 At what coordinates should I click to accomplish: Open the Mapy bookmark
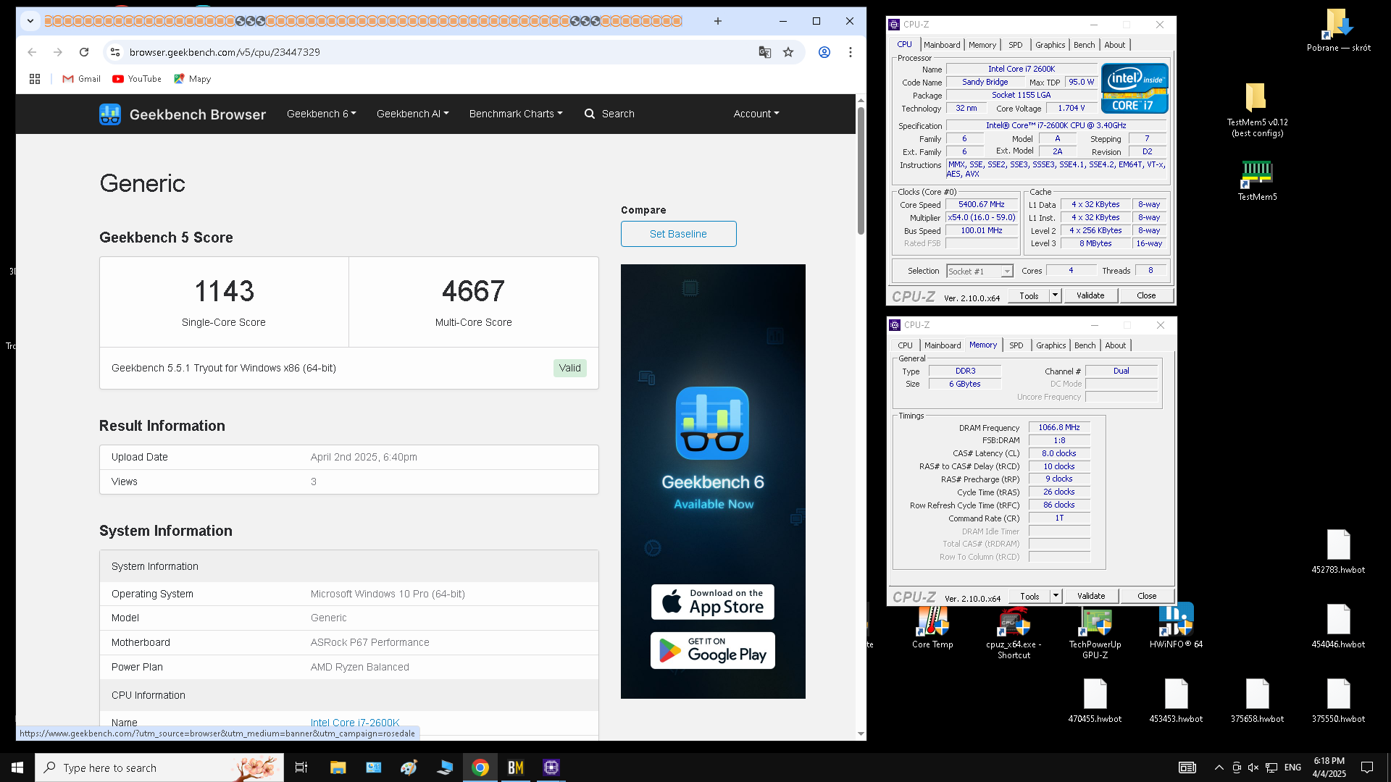click(192, 79)
